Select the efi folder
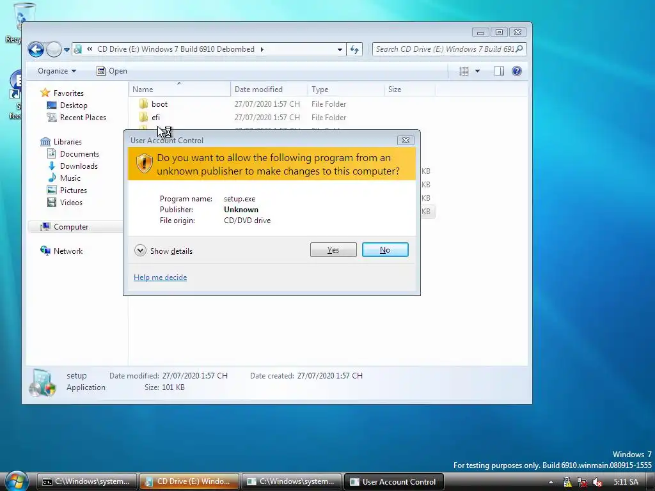The image size is (655, 491). (156, 118)
